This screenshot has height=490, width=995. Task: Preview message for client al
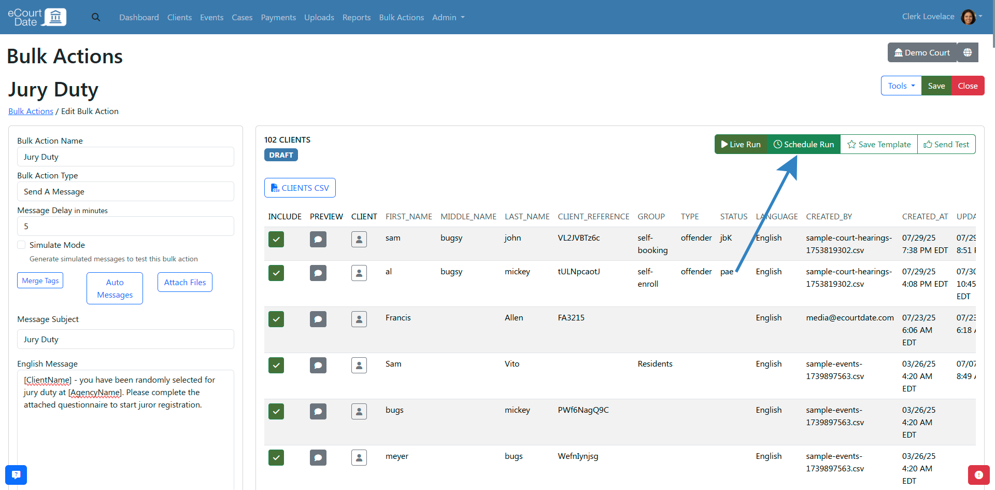pos(318,273)
